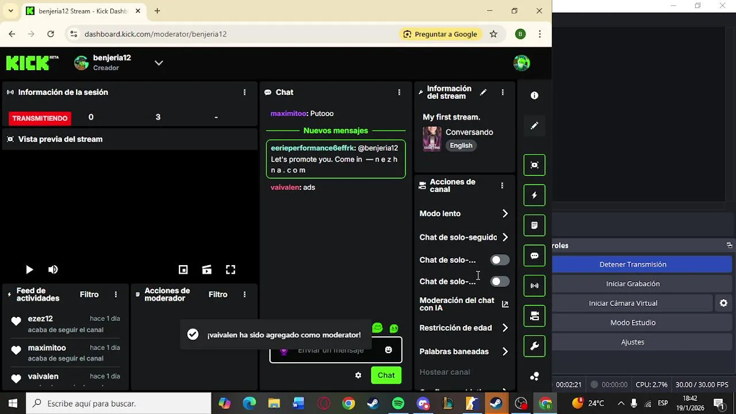The height and width of the screenshot is (414, 736).
Task: Send message with green Chat button
Action: pos(386,375)
